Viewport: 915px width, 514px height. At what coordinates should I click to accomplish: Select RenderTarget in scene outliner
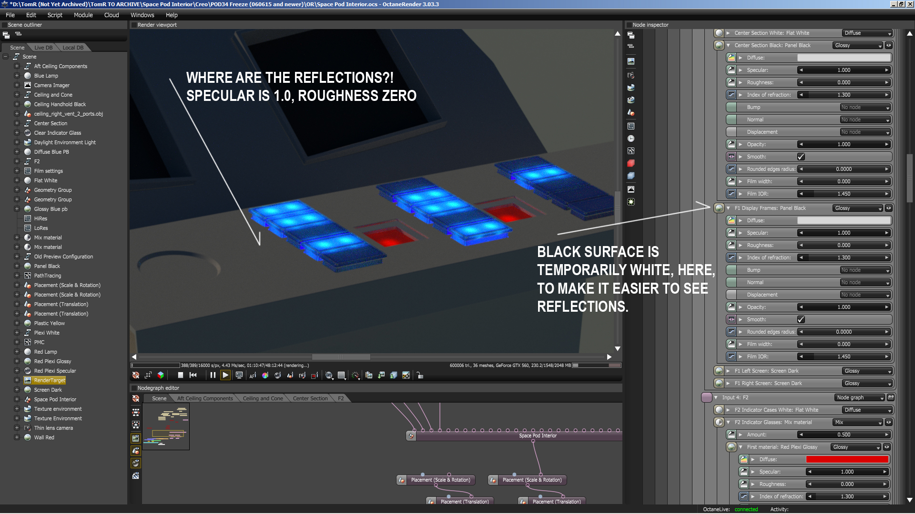coord(50,380)
